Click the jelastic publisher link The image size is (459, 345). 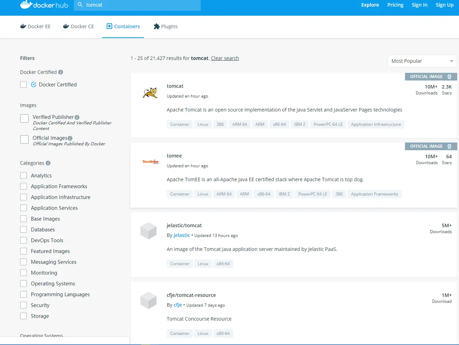(x=182, y=235)
